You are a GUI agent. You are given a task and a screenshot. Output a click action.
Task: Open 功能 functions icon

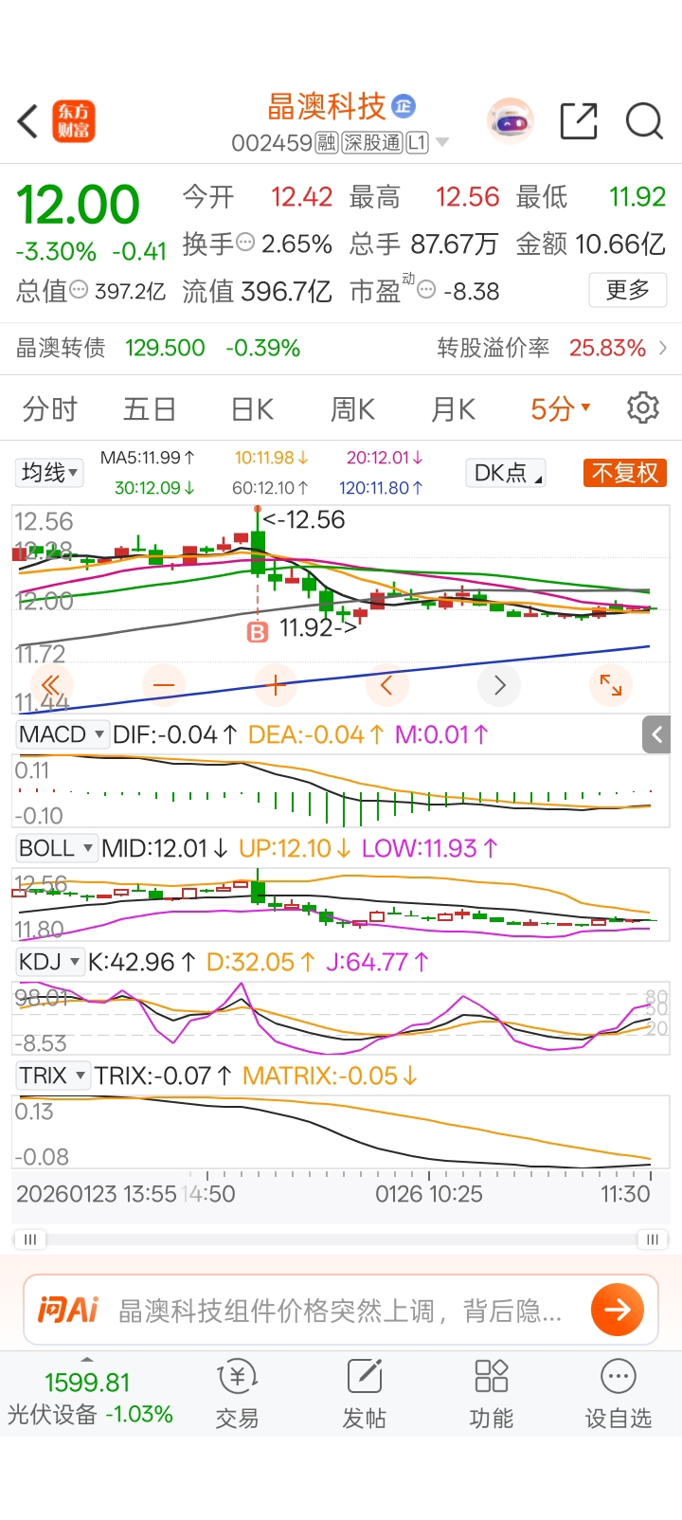(492, 1394)
